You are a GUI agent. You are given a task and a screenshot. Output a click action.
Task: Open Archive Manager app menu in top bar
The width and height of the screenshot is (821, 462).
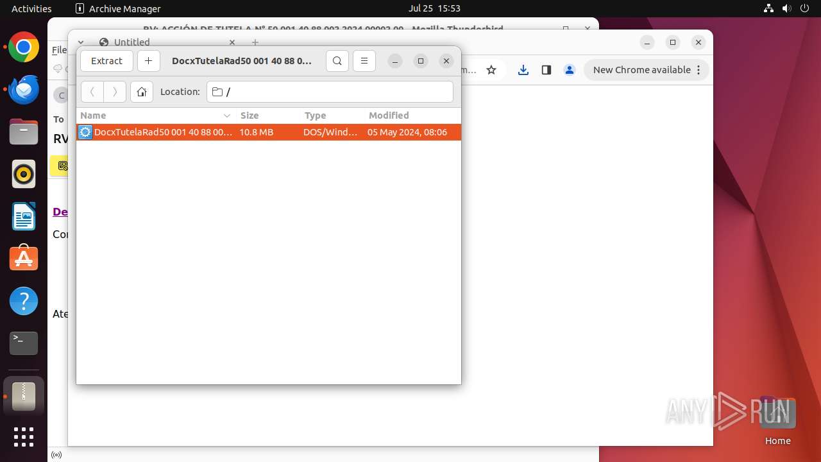coord(118,8)
